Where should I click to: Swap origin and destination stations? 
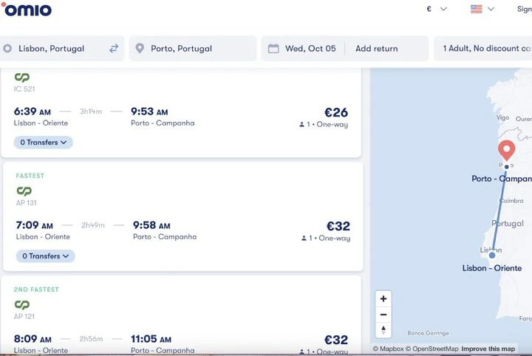[114, 49]
